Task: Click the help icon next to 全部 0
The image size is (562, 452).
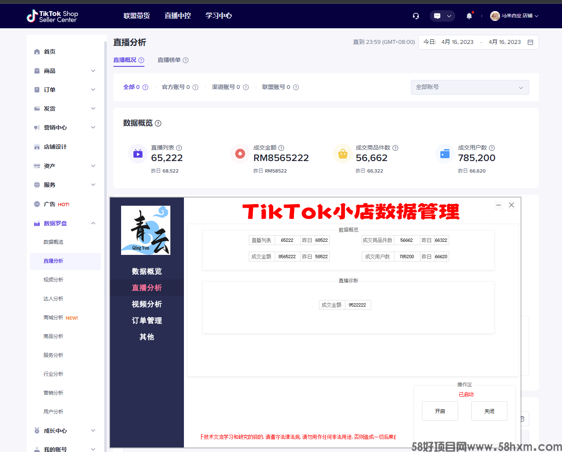Action: pos(145,87)
